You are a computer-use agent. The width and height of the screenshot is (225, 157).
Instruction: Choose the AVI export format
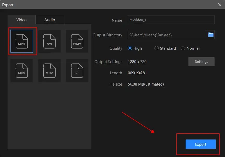(x=49, y=41)
